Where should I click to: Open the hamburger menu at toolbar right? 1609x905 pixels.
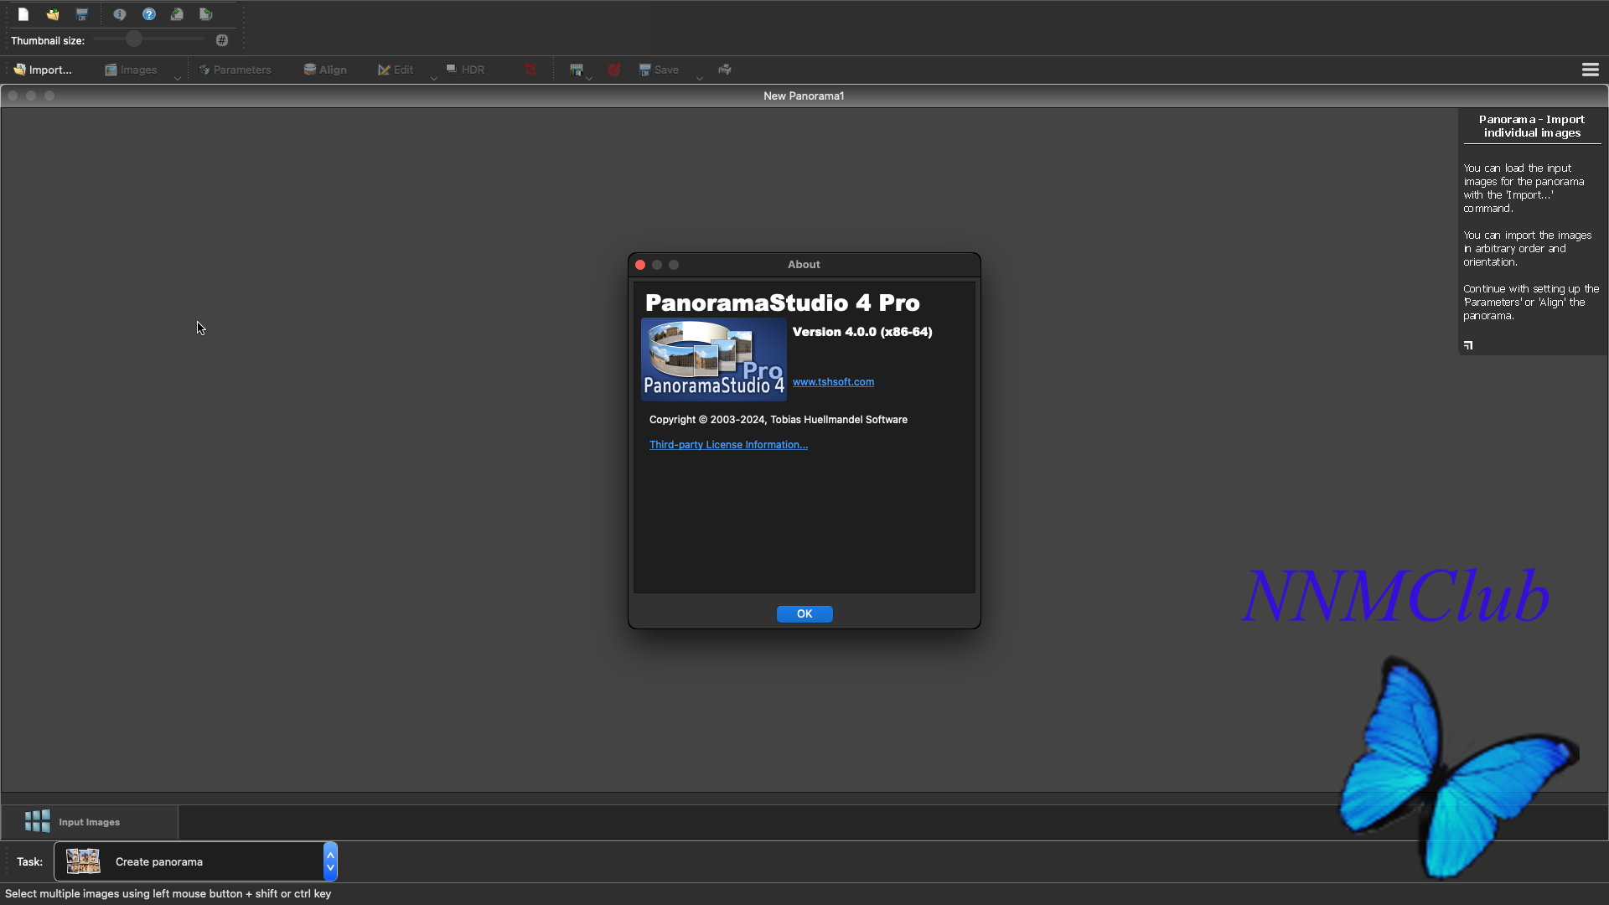[1591, 70]
